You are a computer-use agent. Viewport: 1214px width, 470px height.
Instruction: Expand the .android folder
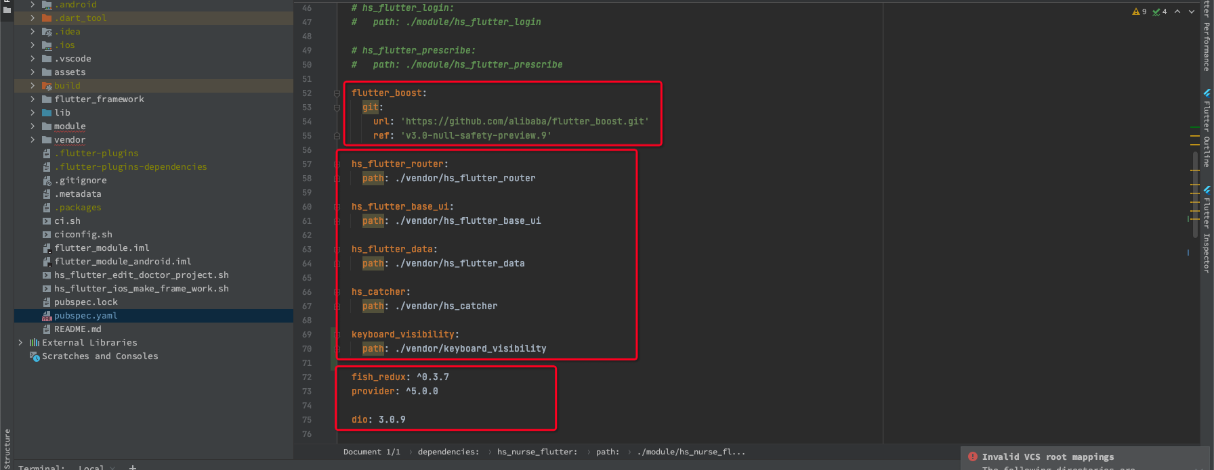point(33,5)
